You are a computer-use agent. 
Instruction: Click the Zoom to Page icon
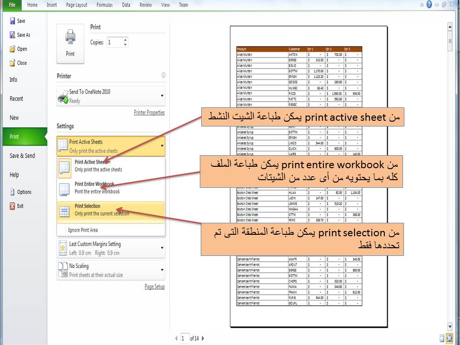[x=449, y=338]
